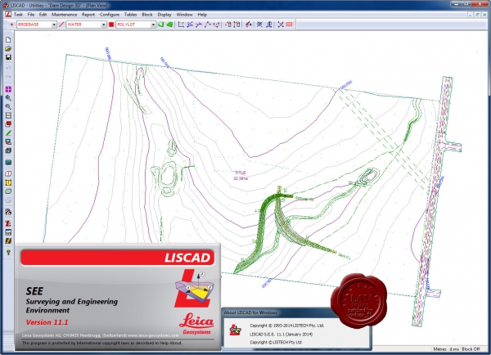Click the Metres units status bar entry

tap(439, 348)
